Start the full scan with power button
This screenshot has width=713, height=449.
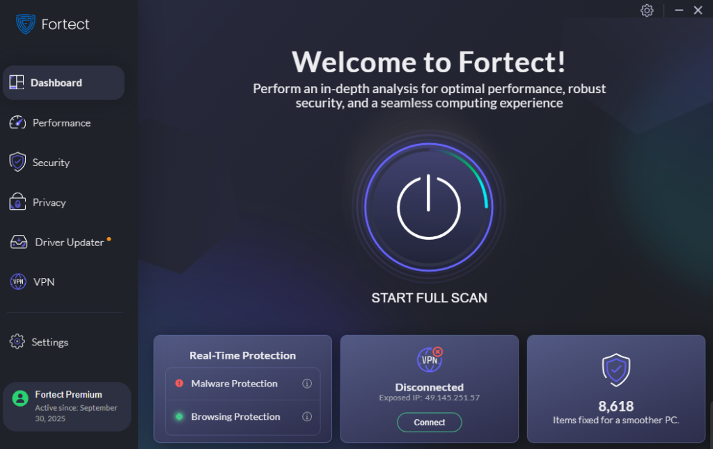click(x=429, y=207)
